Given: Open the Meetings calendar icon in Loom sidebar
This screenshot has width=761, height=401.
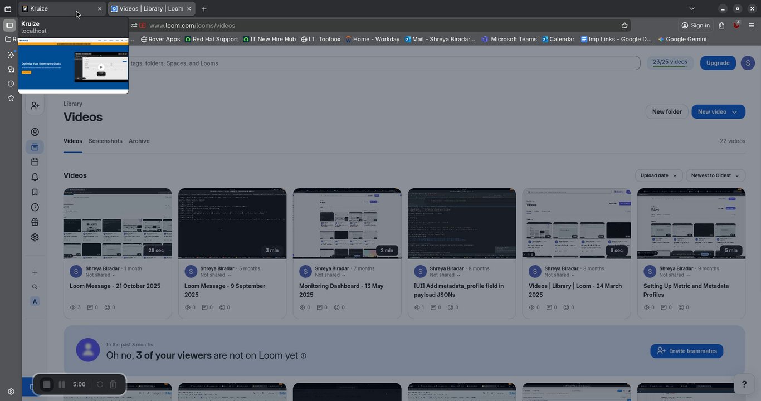Looking at the screenshot, I should pos(35,162).
